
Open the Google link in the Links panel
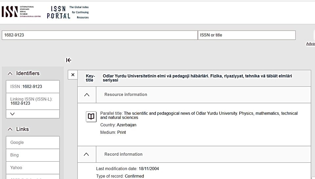coord(33,142)
